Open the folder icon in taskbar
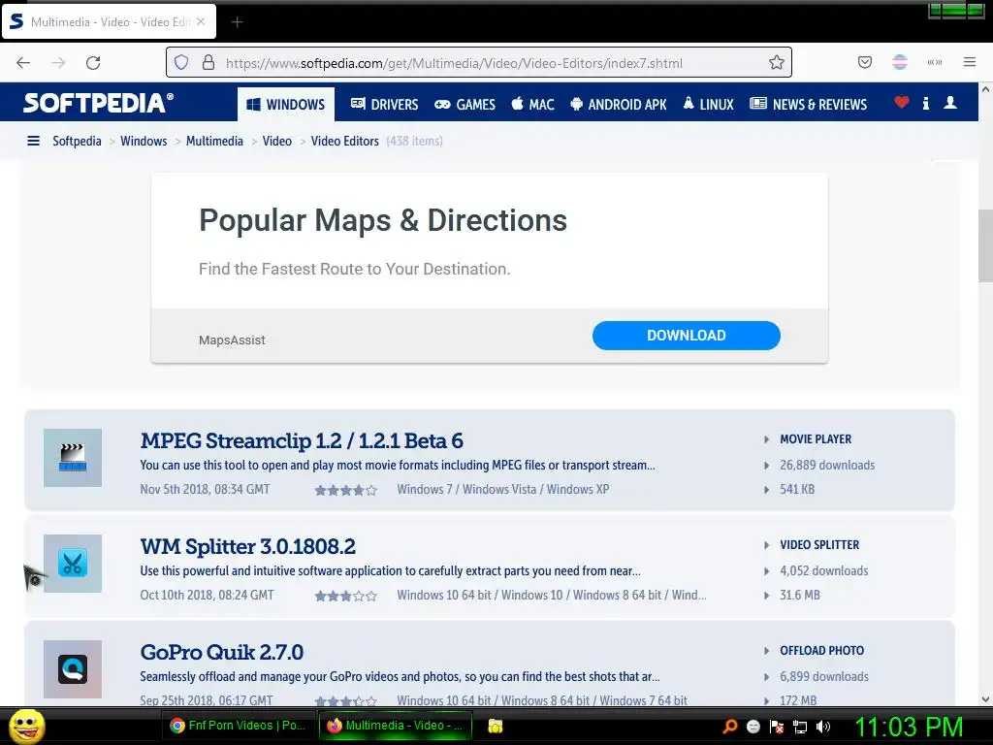 496,726
